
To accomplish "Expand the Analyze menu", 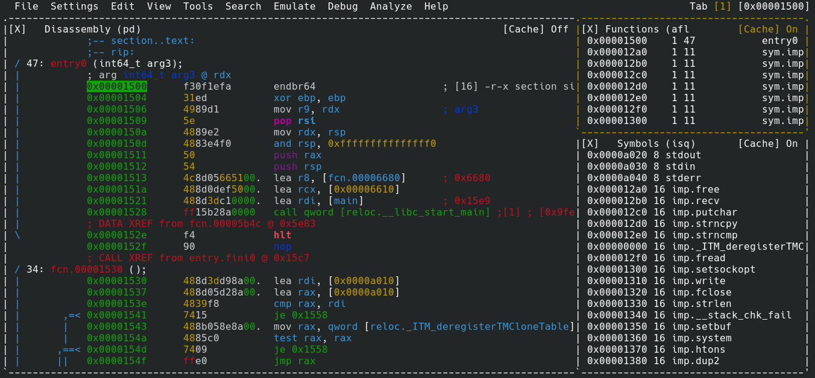I will (x=391, y=7).
